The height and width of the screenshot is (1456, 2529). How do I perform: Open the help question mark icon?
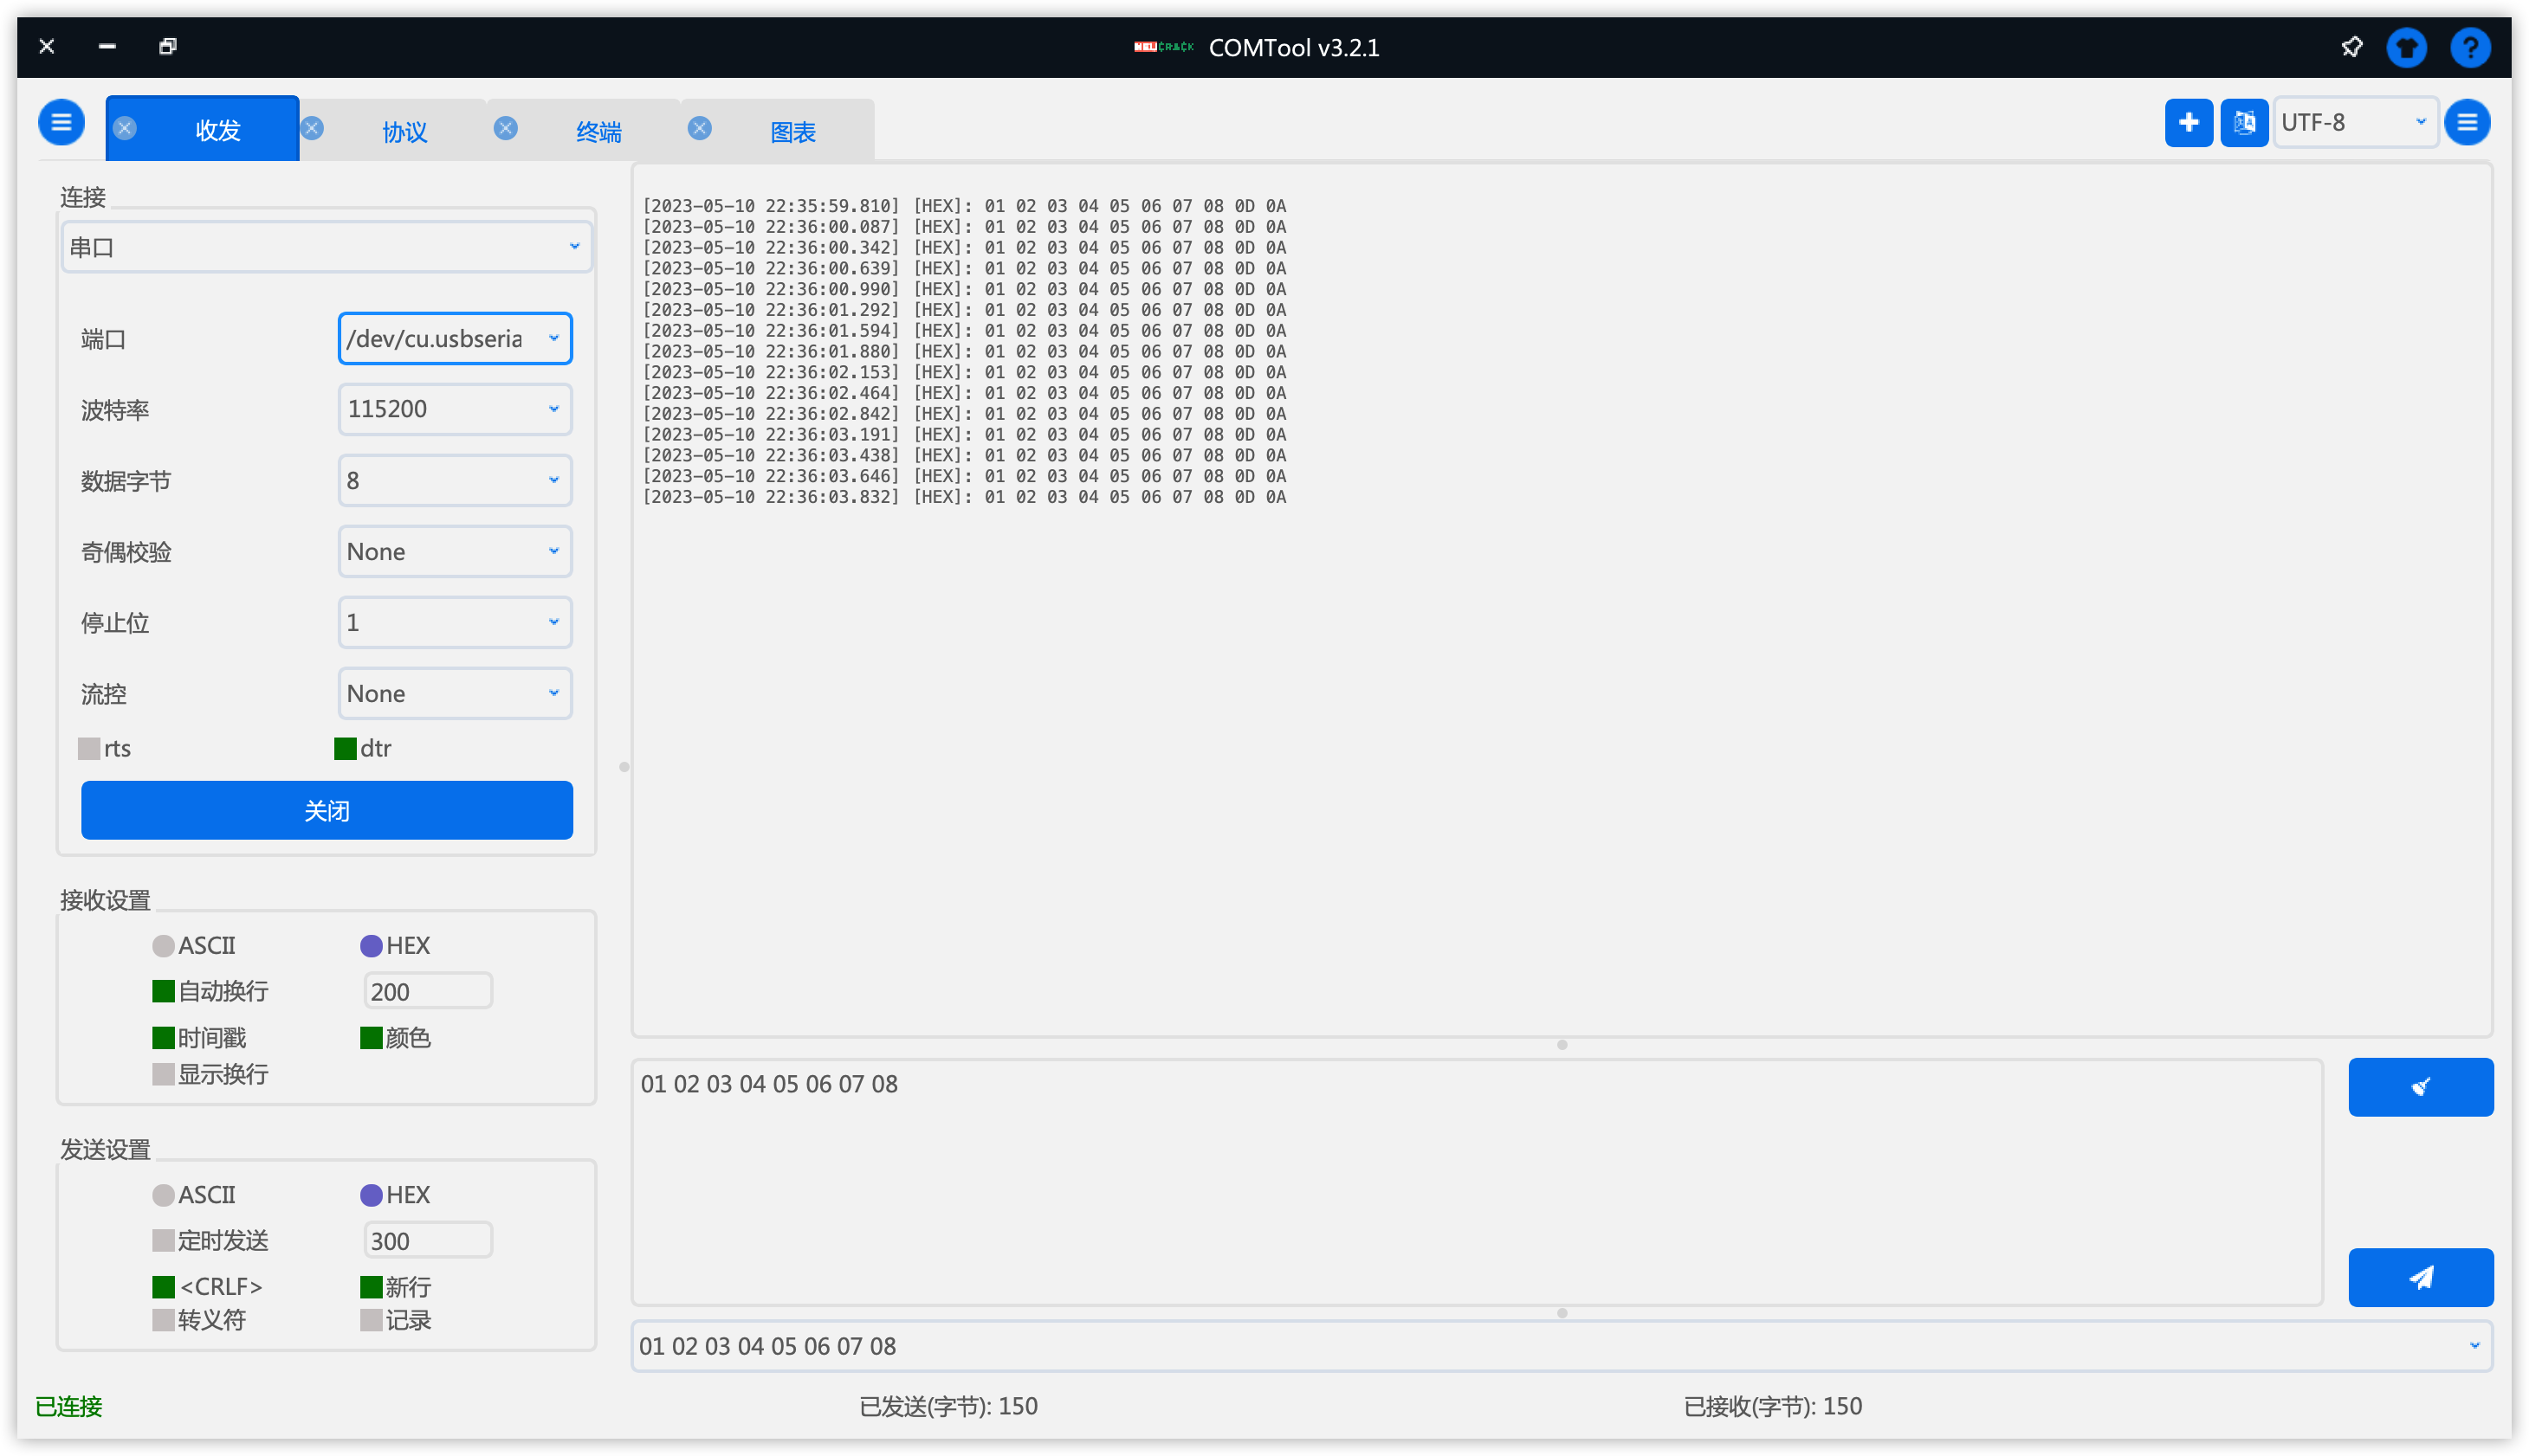[x=2470, y=47]
